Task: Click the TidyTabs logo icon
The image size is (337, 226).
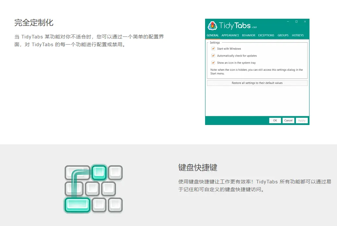Action: tap(212, 26)
